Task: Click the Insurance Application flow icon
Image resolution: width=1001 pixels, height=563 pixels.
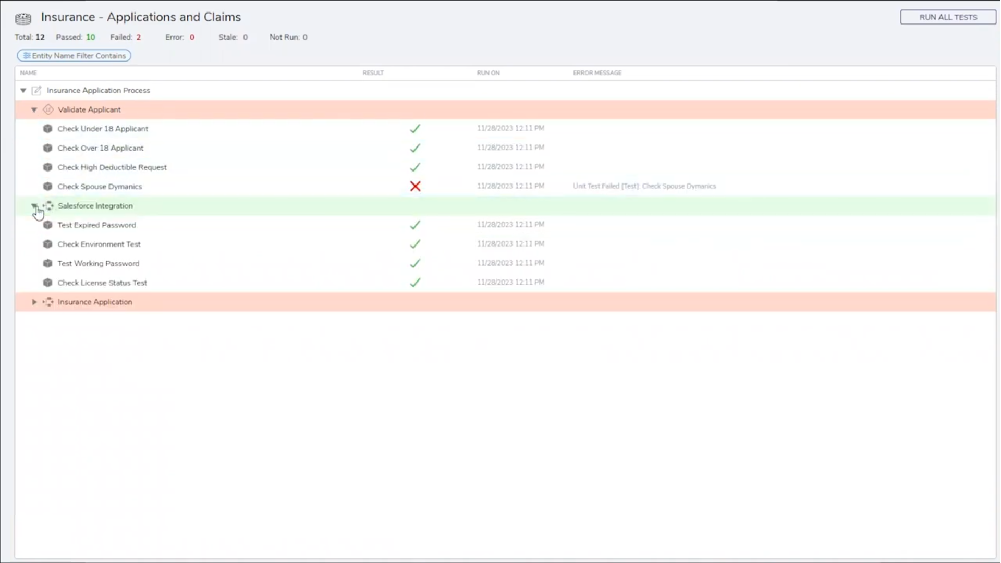Action: pos(48,302)
